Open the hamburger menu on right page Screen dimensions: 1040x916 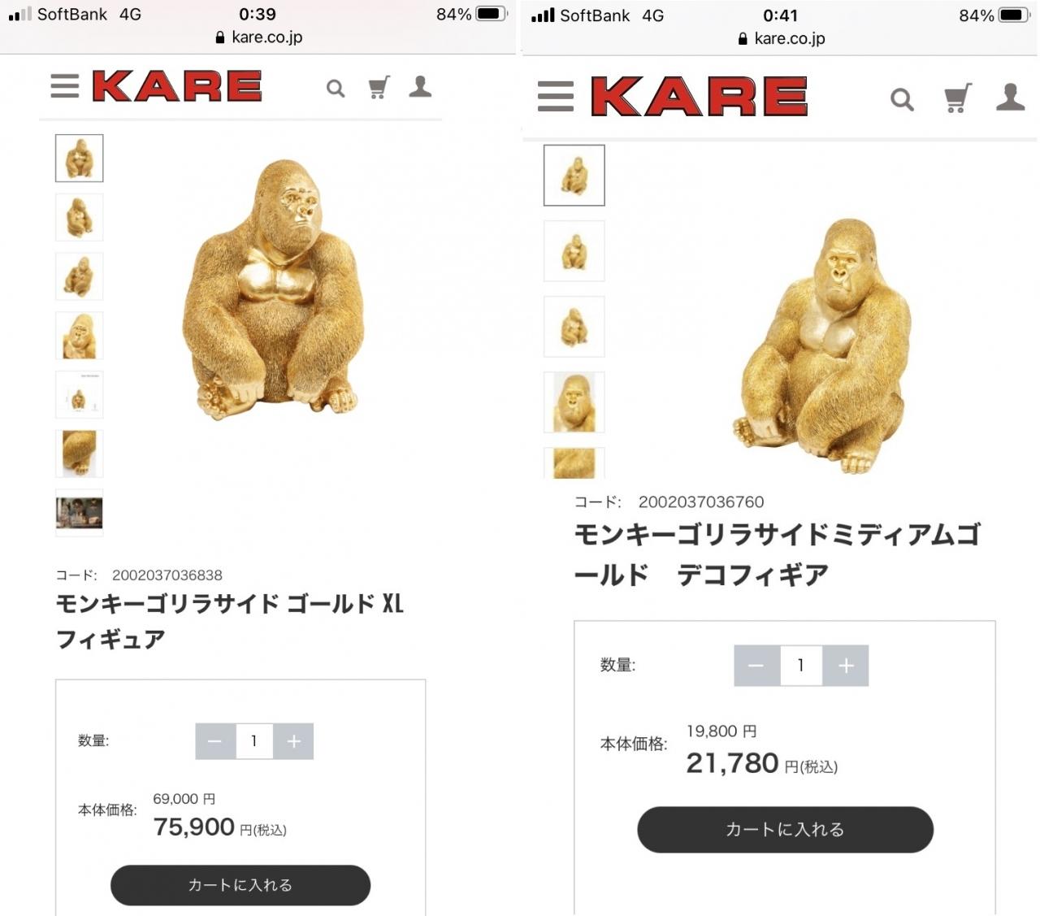pyautogui.click(x=556, y=96)
